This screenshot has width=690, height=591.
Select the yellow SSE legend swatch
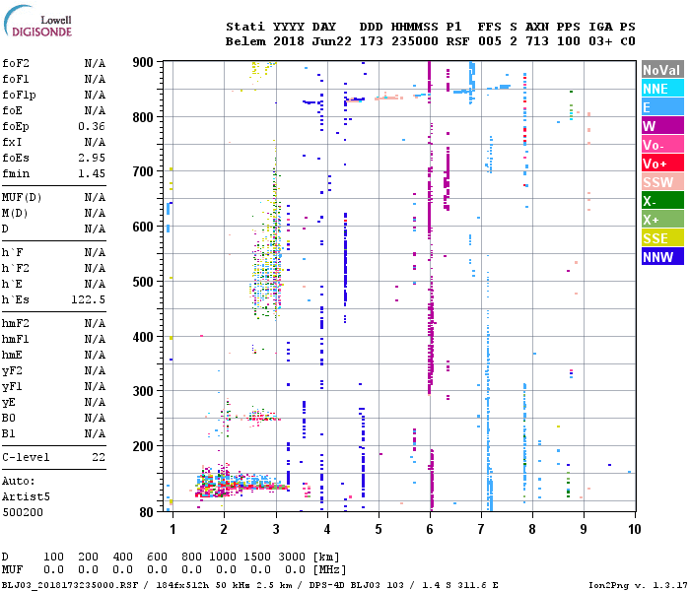(662, 238)
